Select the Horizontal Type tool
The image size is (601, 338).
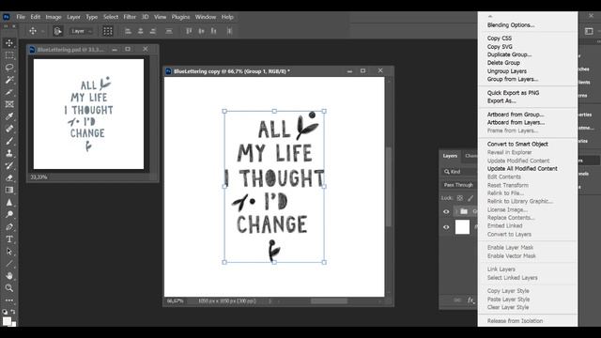(9, 239)
